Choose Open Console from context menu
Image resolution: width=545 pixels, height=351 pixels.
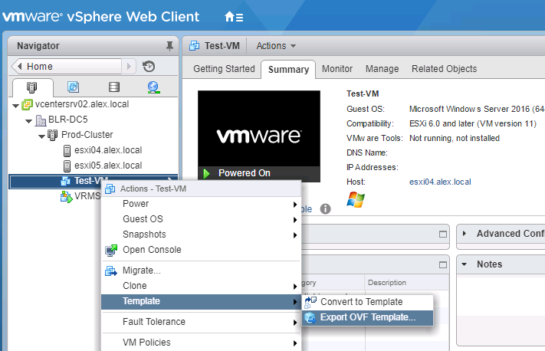201,250
